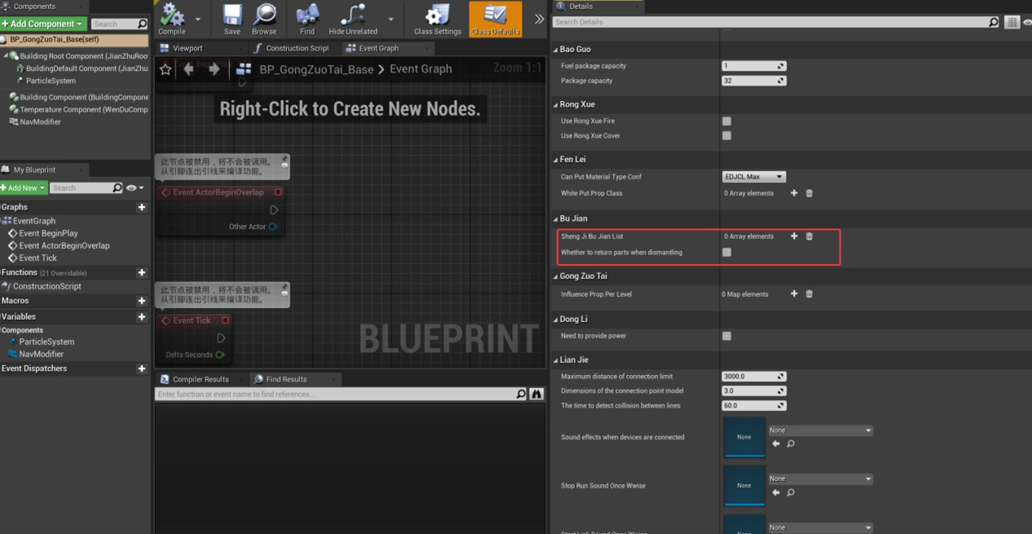Click magnifier in Find Results search bar
The image size is (1032, 534).
coord(521,394)
